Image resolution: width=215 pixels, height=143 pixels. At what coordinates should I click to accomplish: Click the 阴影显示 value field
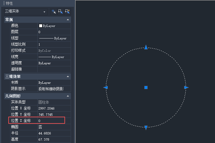pyautogui.click(x=53, y=89)
